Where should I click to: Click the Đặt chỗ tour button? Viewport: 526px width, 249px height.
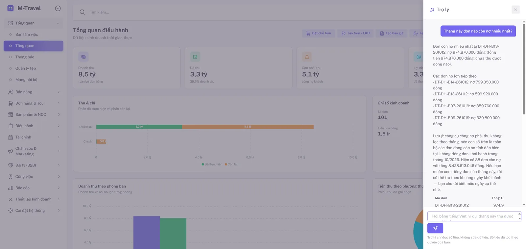(319, 33)
